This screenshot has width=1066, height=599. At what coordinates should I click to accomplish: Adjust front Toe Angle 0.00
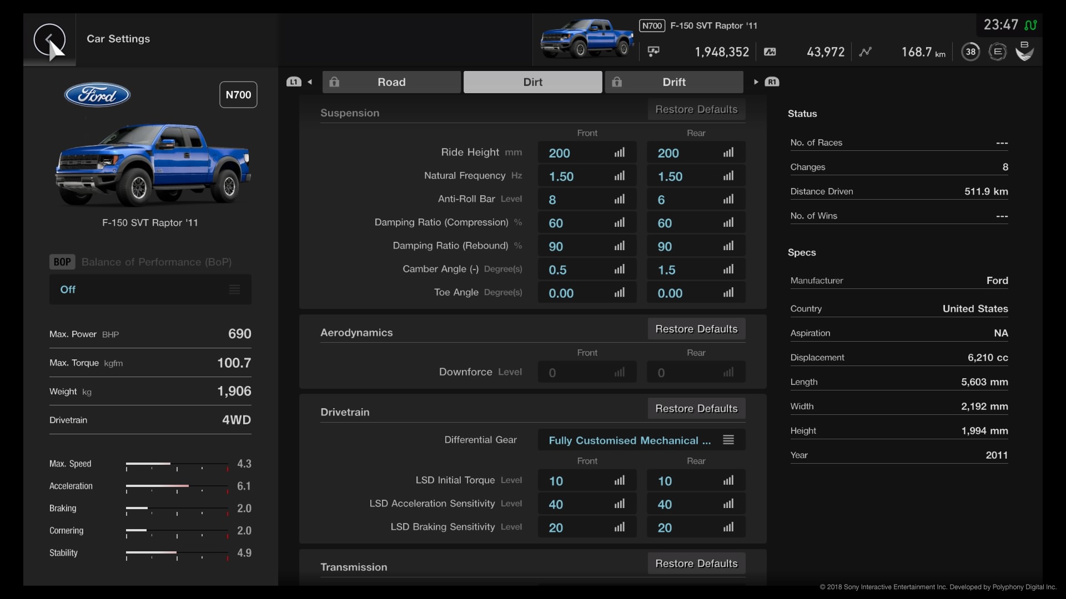pos(587,293)
